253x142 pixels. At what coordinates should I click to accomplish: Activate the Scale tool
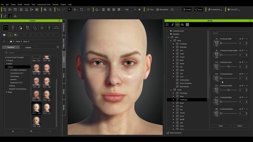point(89,9)
